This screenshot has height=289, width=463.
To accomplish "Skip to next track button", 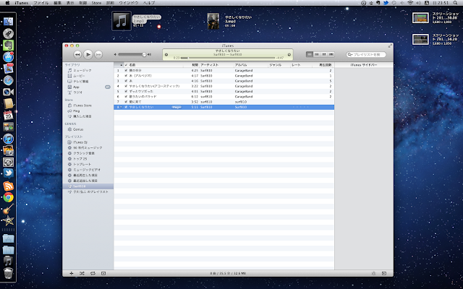I will (x=98, y=55).
